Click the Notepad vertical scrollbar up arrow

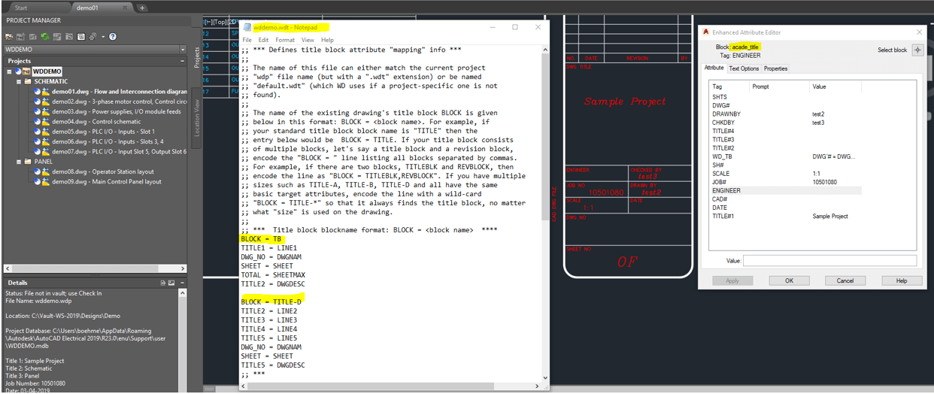pyautogui.click(x=545, y=49)
